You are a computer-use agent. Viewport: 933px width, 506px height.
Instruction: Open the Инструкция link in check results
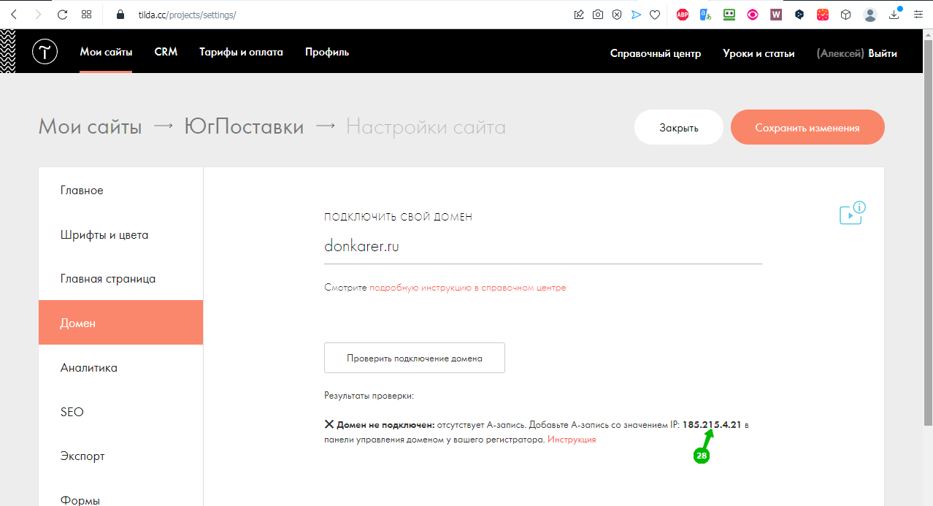[x=572, y=440]
